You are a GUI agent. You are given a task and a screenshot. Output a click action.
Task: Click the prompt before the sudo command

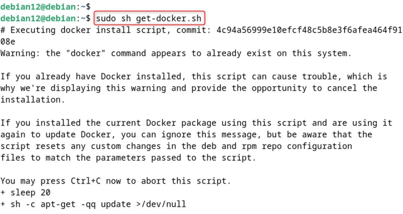click(x=45, y=18)
